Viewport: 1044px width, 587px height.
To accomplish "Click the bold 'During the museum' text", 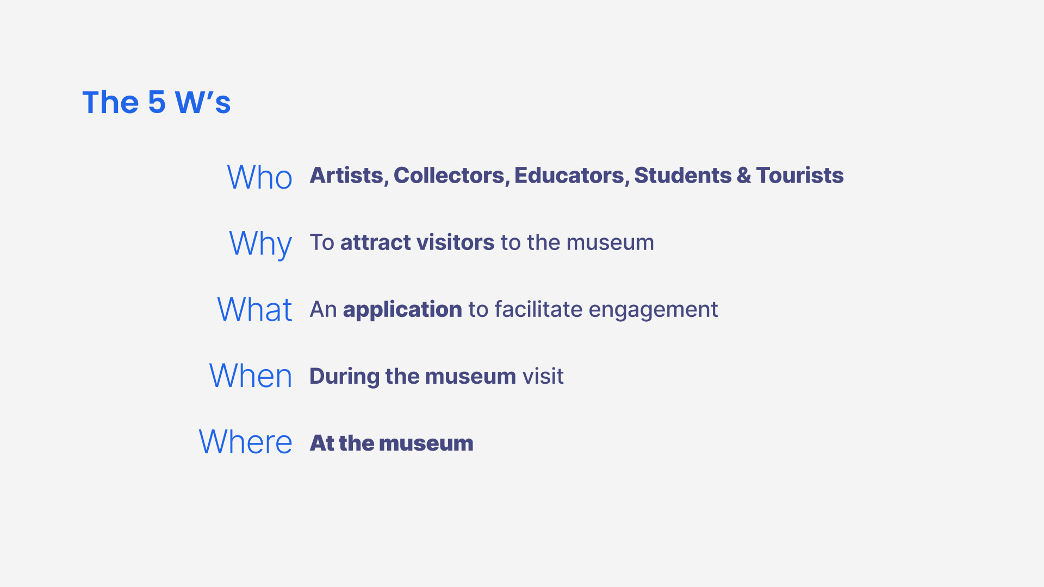I will (x=413, y=376).
